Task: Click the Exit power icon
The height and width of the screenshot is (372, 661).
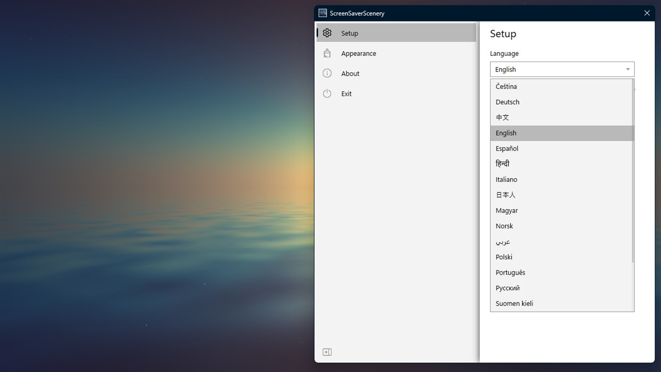Action: [327, 94]
